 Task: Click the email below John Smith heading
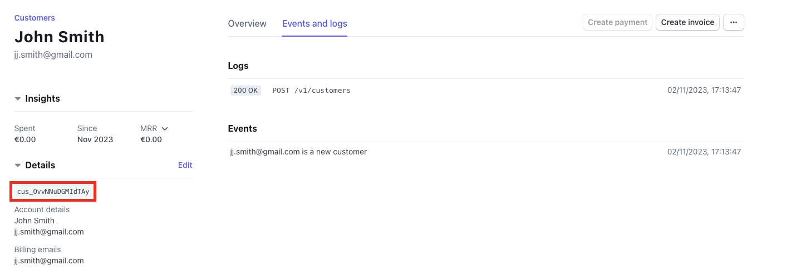tap(53, 55)
